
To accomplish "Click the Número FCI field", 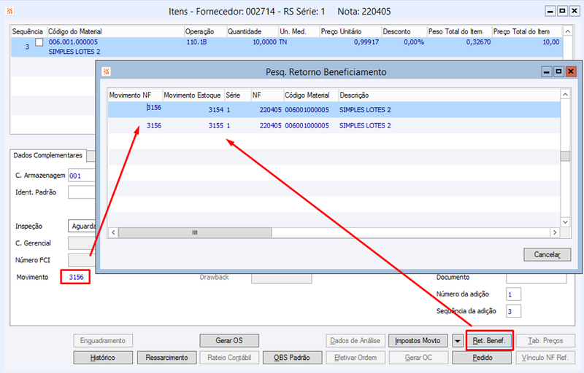I will click(x=82, y=260).
